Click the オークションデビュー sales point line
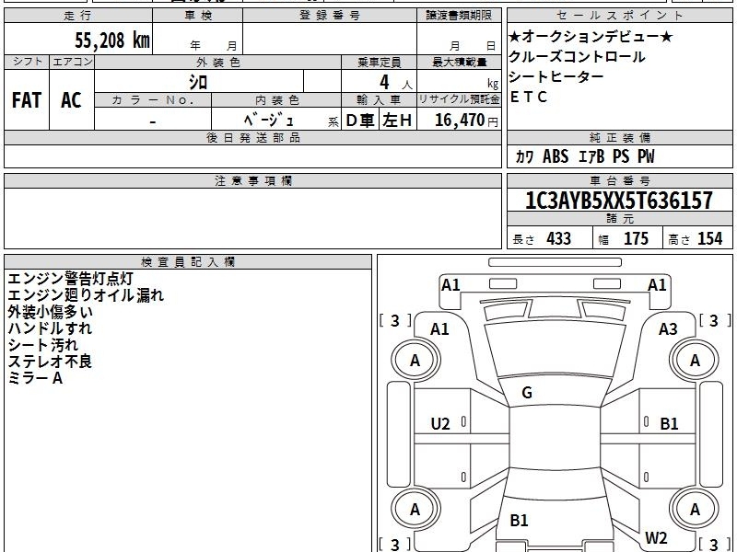Viewport: 737px width, 552px height. point(591,36)
